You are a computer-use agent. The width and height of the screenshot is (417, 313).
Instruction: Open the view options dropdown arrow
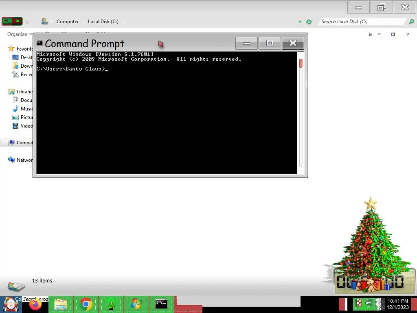click(x=380, y=34)
